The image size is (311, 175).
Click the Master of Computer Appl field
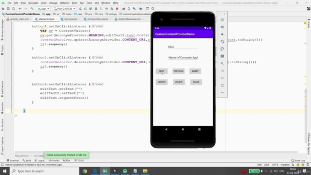tap(183, 57)
